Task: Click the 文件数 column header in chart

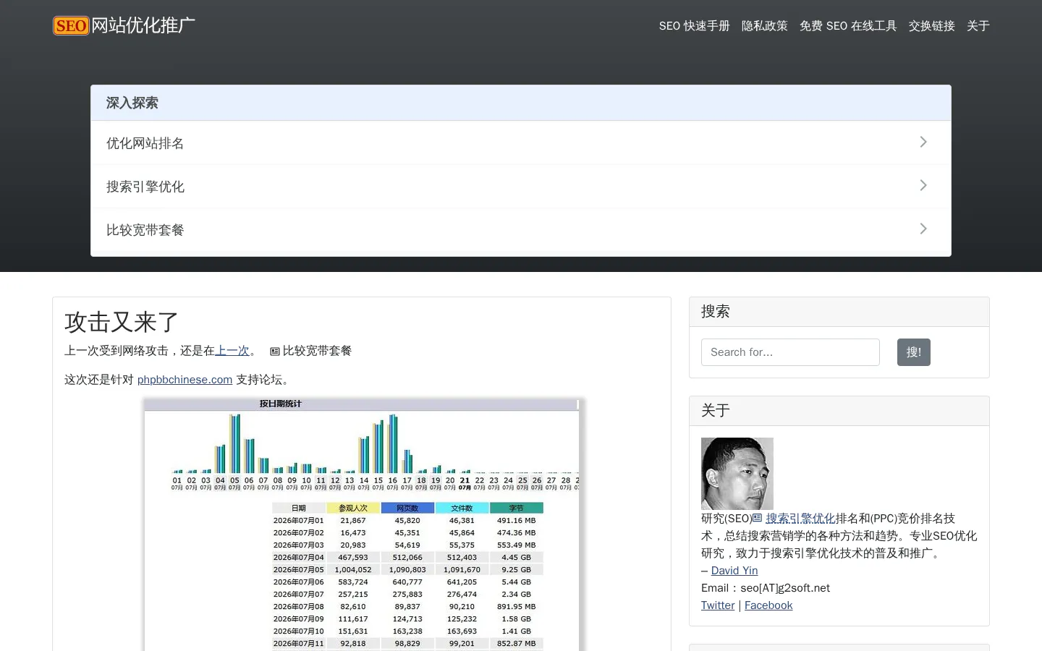Action: [x=462, y=508]
